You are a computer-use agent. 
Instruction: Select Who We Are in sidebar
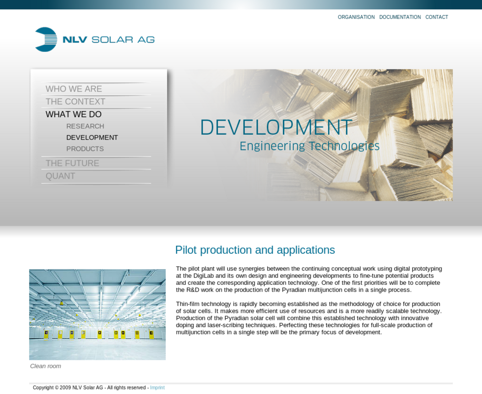click(74, 89)
